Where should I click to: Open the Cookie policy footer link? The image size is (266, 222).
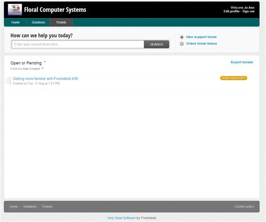[x=244, y=206]
